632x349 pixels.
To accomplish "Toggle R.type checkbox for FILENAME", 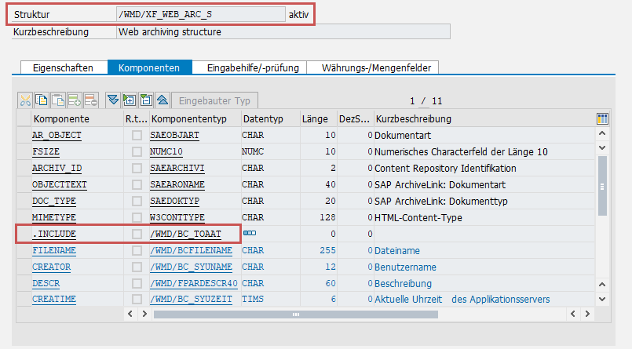I will coord(137,250).
